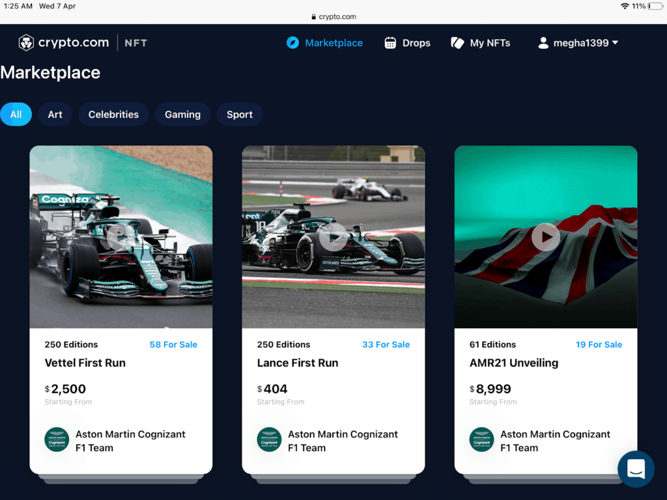Select the All category filter
The height and width of the screenshot is (500, 667).
click(x=16, y=115)
